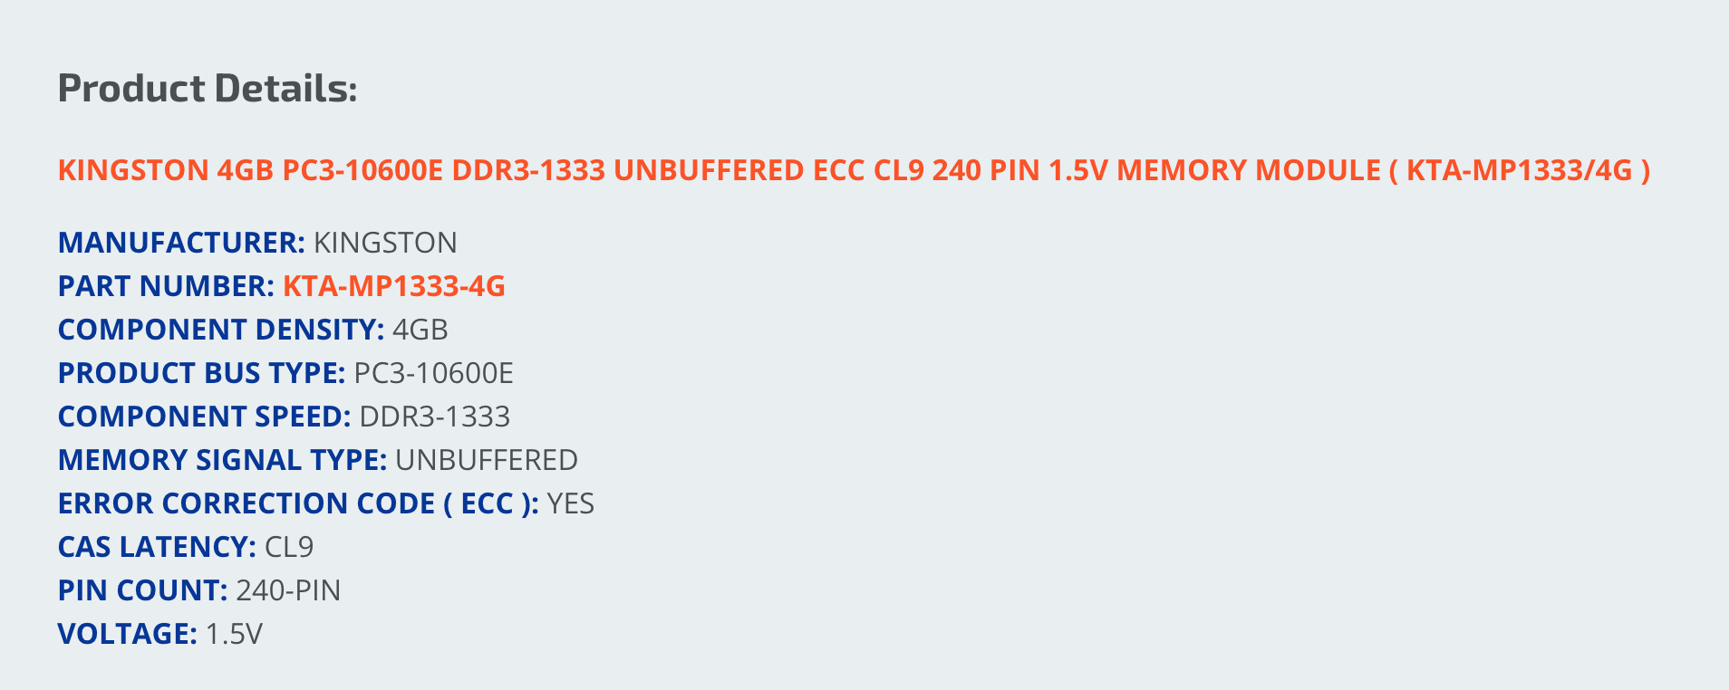This screenshot has height=690, width=1729.
Task: Click the CAS LATENCY label
Action: 157,547
